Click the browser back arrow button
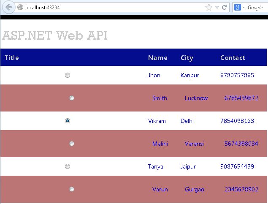This screenshot has height=204, width=268. pos(8,7)
